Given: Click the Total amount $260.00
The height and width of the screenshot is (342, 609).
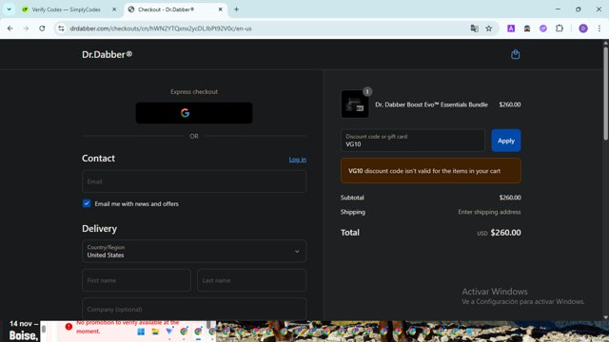Looking at the screenshot, I should [505, 232].
